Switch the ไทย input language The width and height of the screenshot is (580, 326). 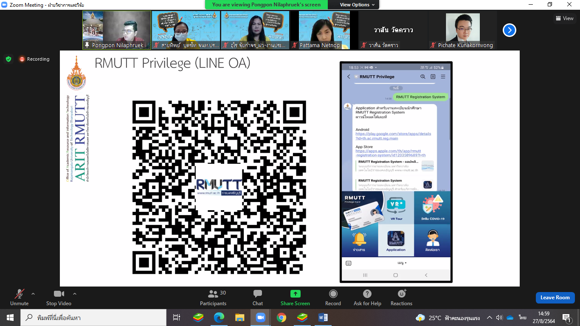click(522, 318)
